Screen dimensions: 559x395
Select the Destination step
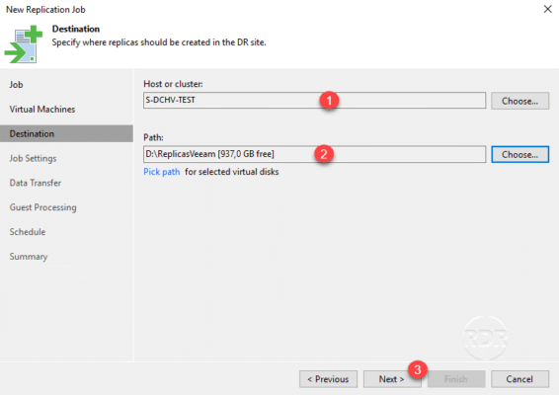pyautogui.click(x=66, y=133)
